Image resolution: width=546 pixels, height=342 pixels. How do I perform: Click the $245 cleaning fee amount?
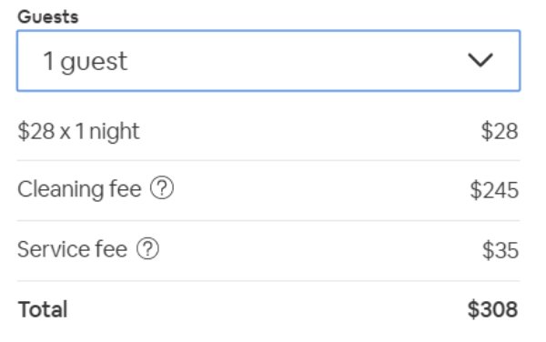point(494,190)
